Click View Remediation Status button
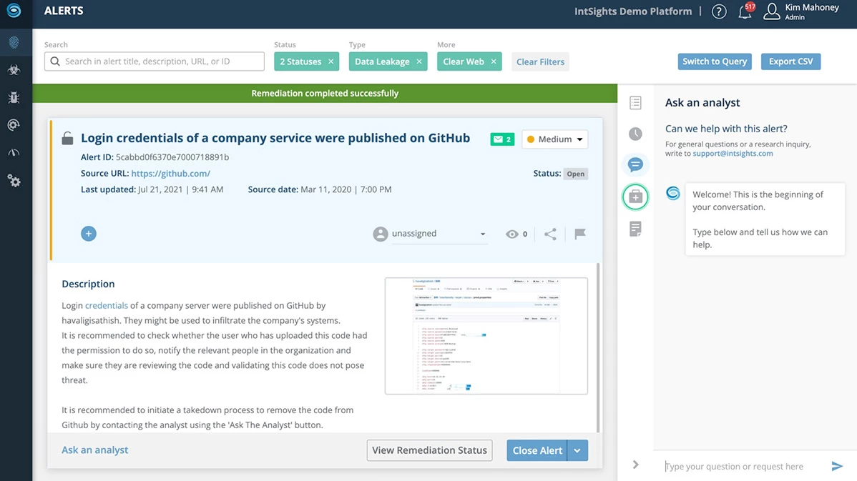 click(430, 450)
